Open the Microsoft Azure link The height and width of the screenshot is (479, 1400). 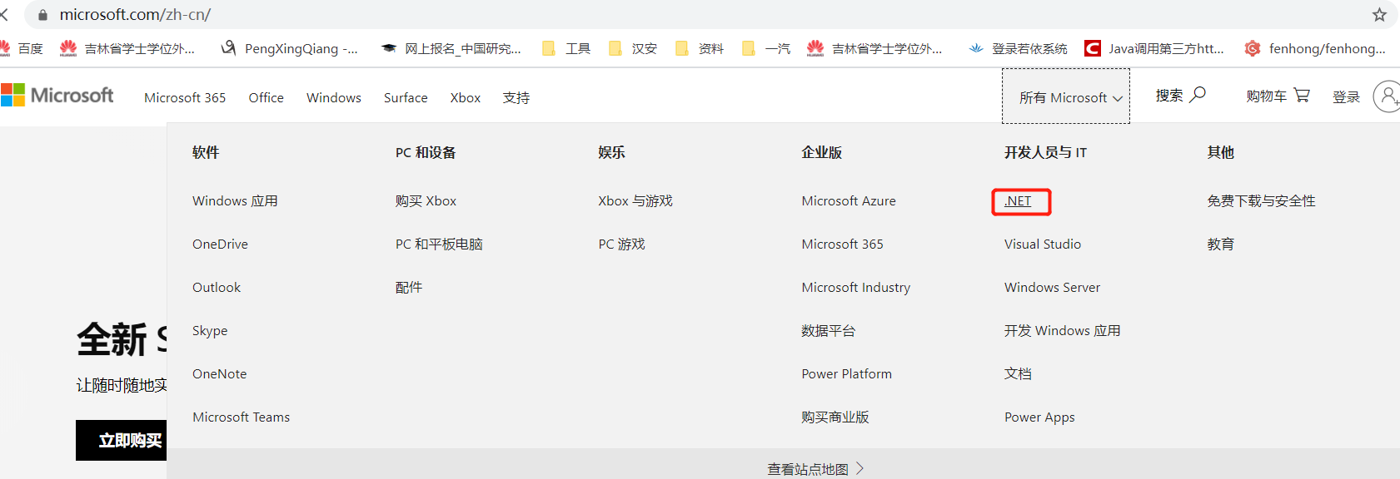(849, 201)
